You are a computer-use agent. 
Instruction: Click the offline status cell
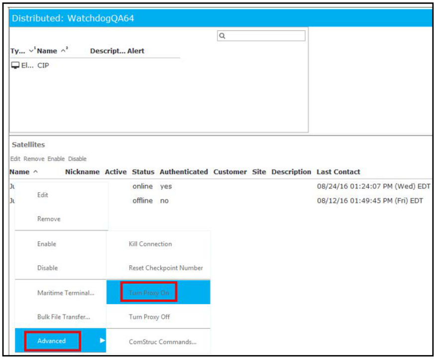tap(143, 201)
